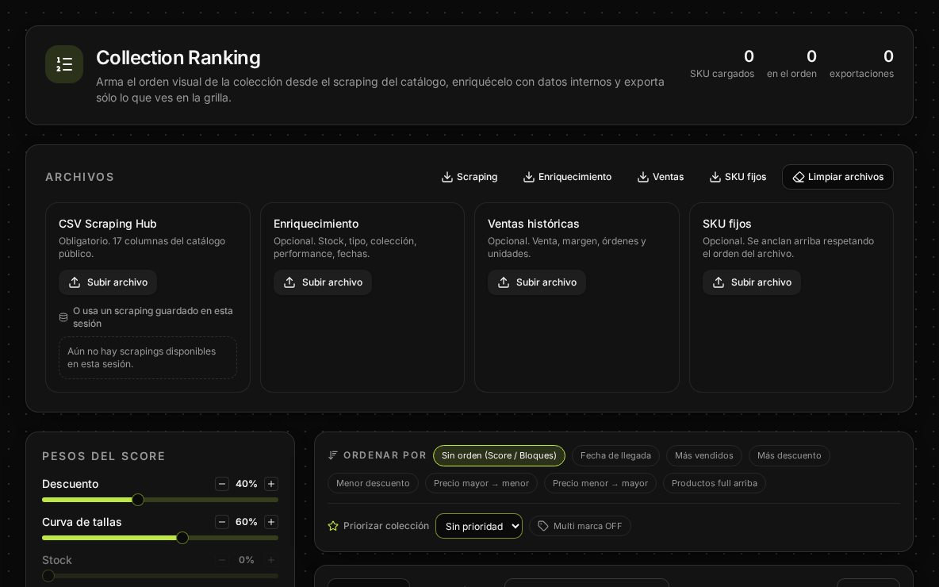Click 'O usa un scraping guardado' text
Viewport: 939px width, 587px height.
tap(153, 317)
